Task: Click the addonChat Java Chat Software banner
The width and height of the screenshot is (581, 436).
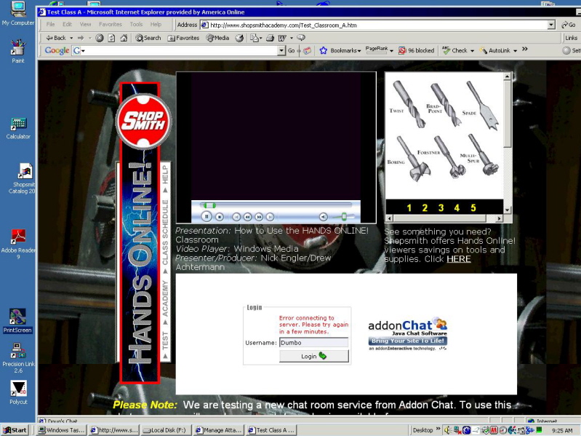Action: pos(408,334)
